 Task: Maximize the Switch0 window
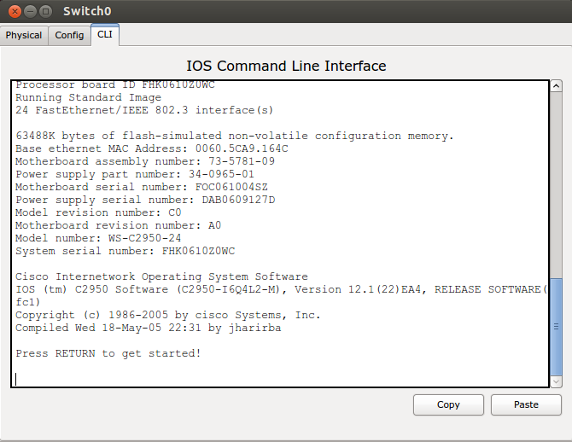coord(45,12)
